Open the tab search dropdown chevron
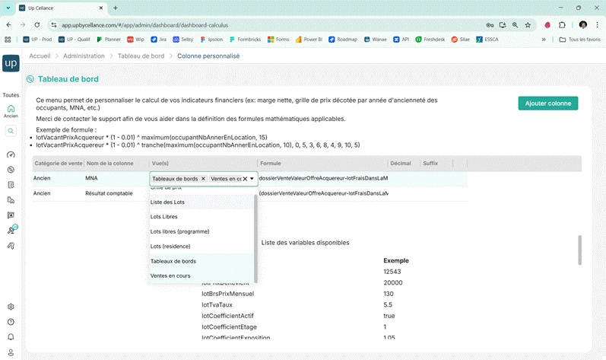The height and width of the screenshot is (360, 606). tap(8, 8)
